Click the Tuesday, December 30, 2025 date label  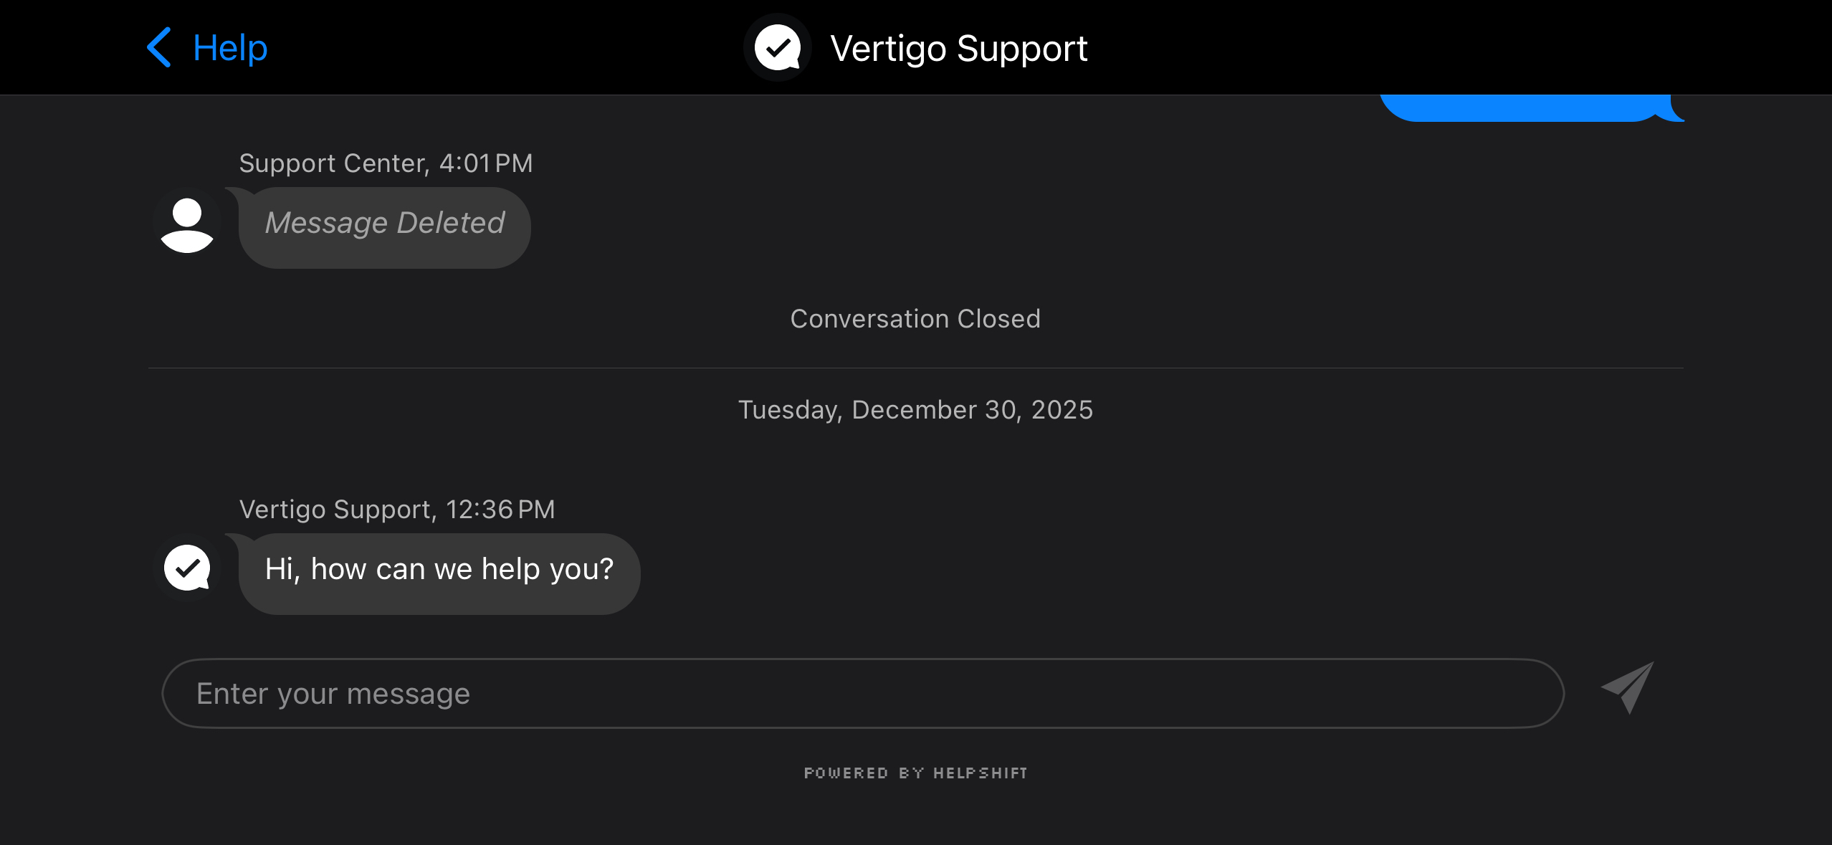915,410
